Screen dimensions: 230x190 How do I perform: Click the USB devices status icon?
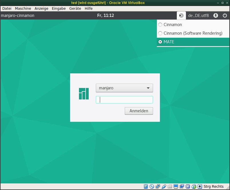click(164, 187)
